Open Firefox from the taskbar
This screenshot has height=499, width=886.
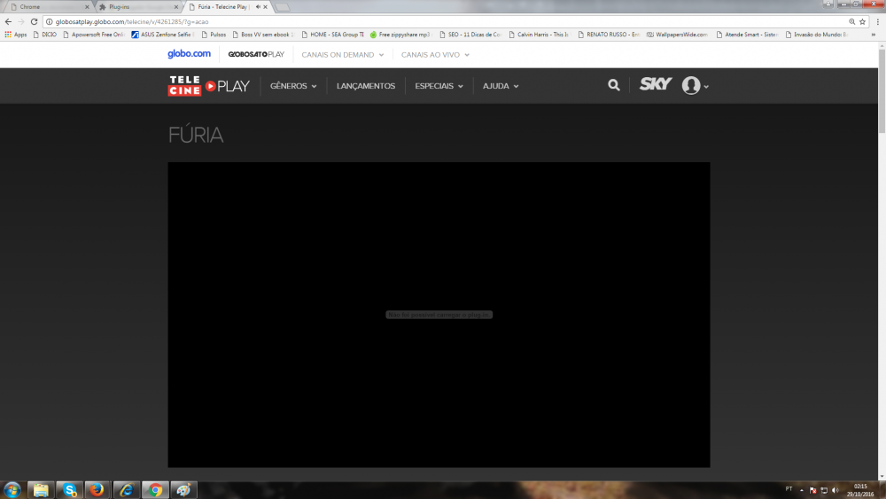click(x=97, y=489)
